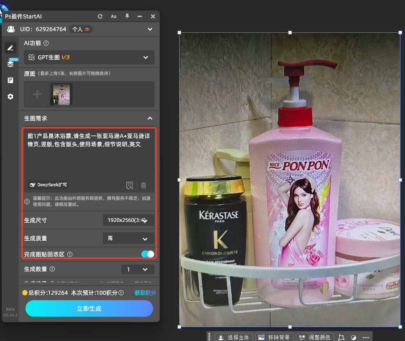
Task: Click the 调整颜色 button in taskbar
Action: [x=315, y=337]
